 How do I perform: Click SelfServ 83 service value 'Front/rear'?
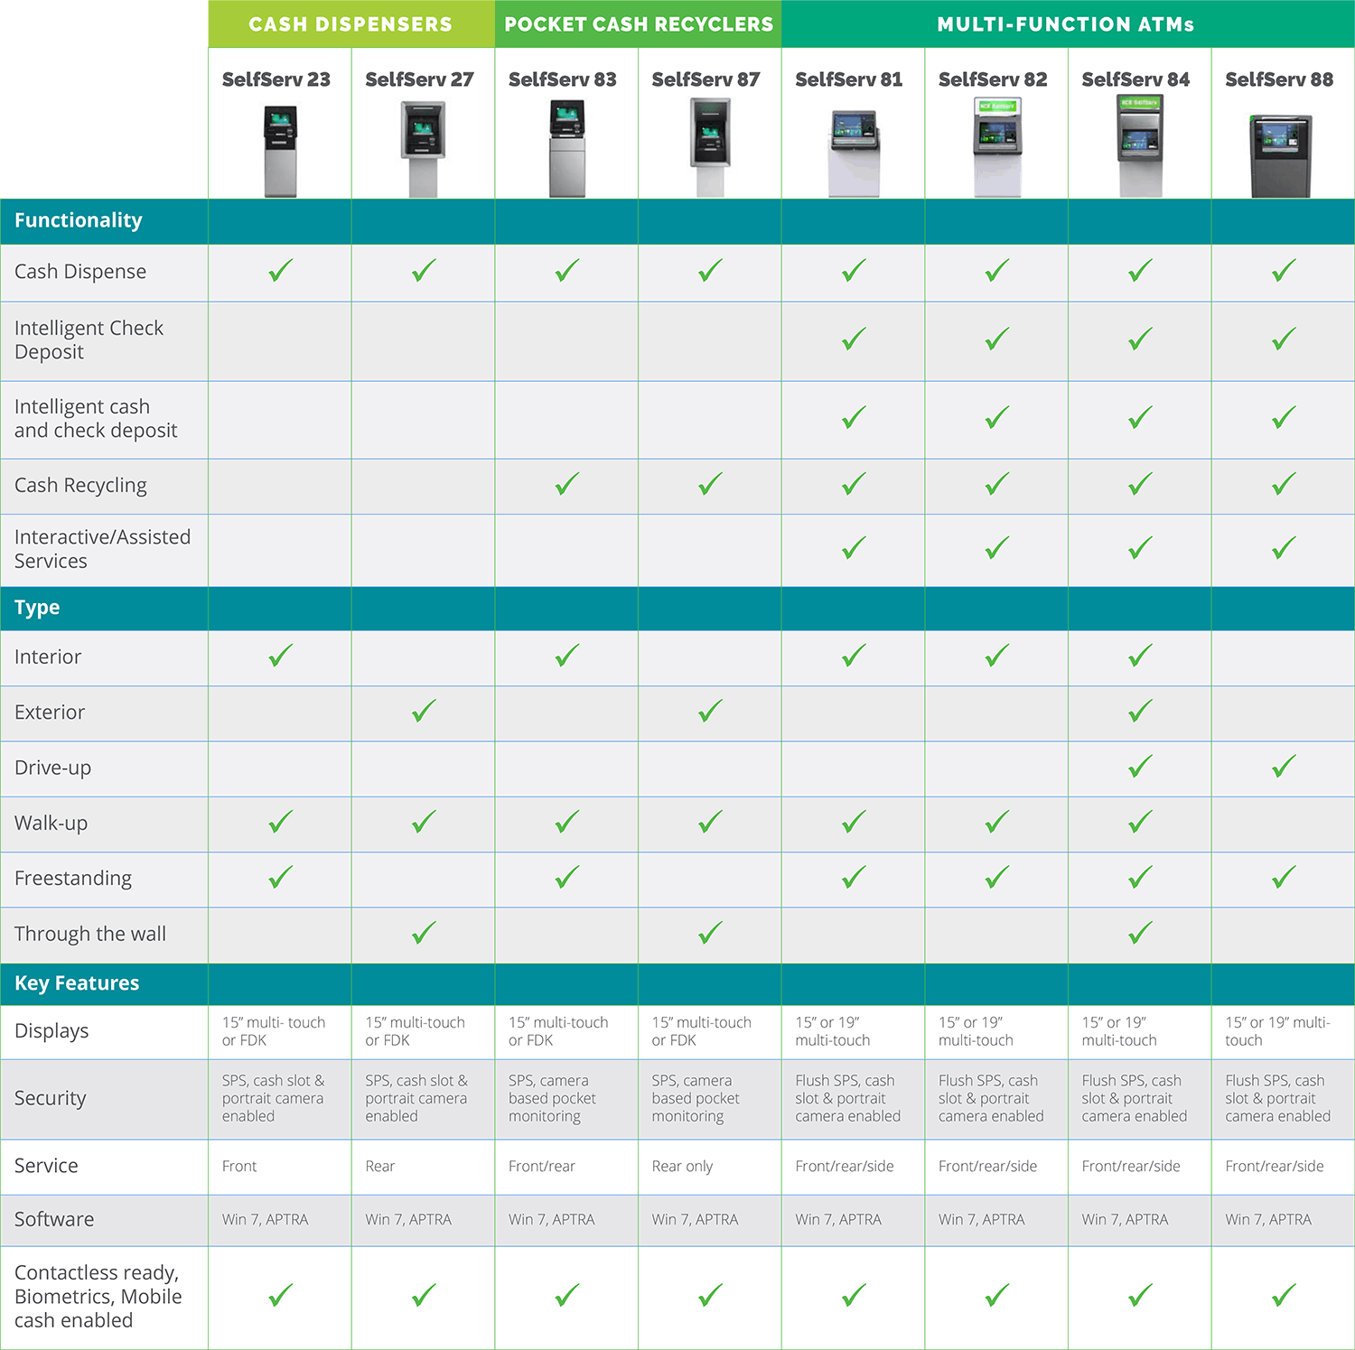[542, 1167]
